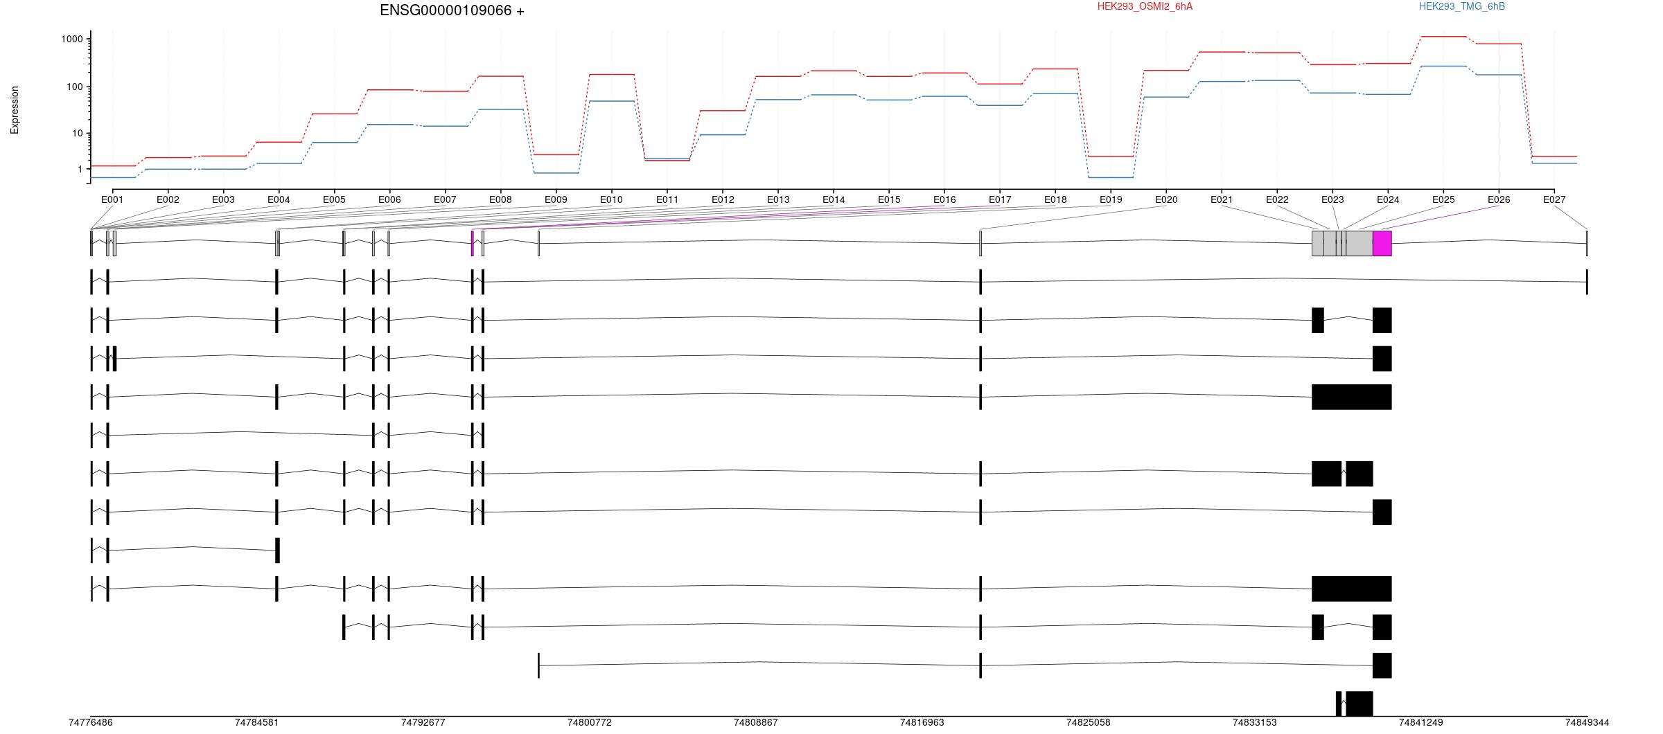Viewport: 1663px width, 734px height.
Task: Click exon label E025
Action: (1443, 199)
